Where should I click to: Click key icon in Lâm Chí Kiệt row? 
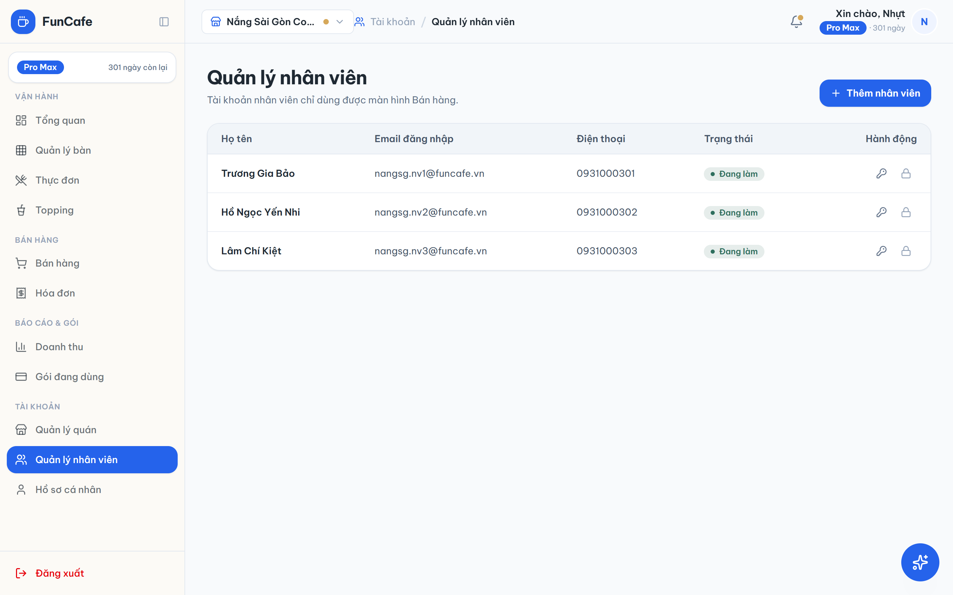[x=881, y=251]
